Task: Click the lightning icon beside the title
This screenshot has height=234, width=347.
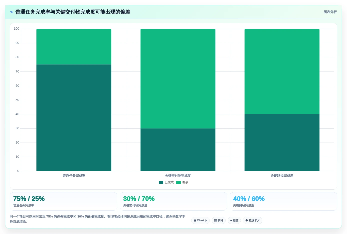Action: [x=12, y=12]
